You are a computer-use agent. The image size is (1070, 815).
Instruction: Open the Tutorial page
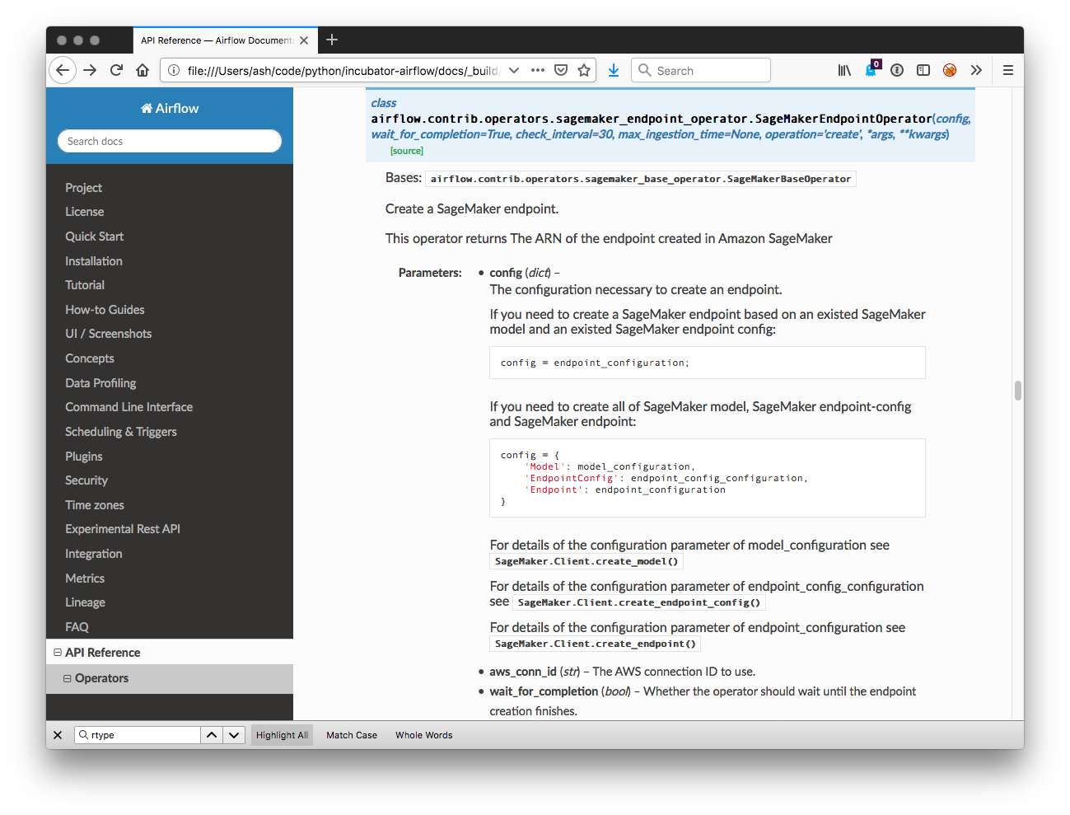(x=85, y=285)
